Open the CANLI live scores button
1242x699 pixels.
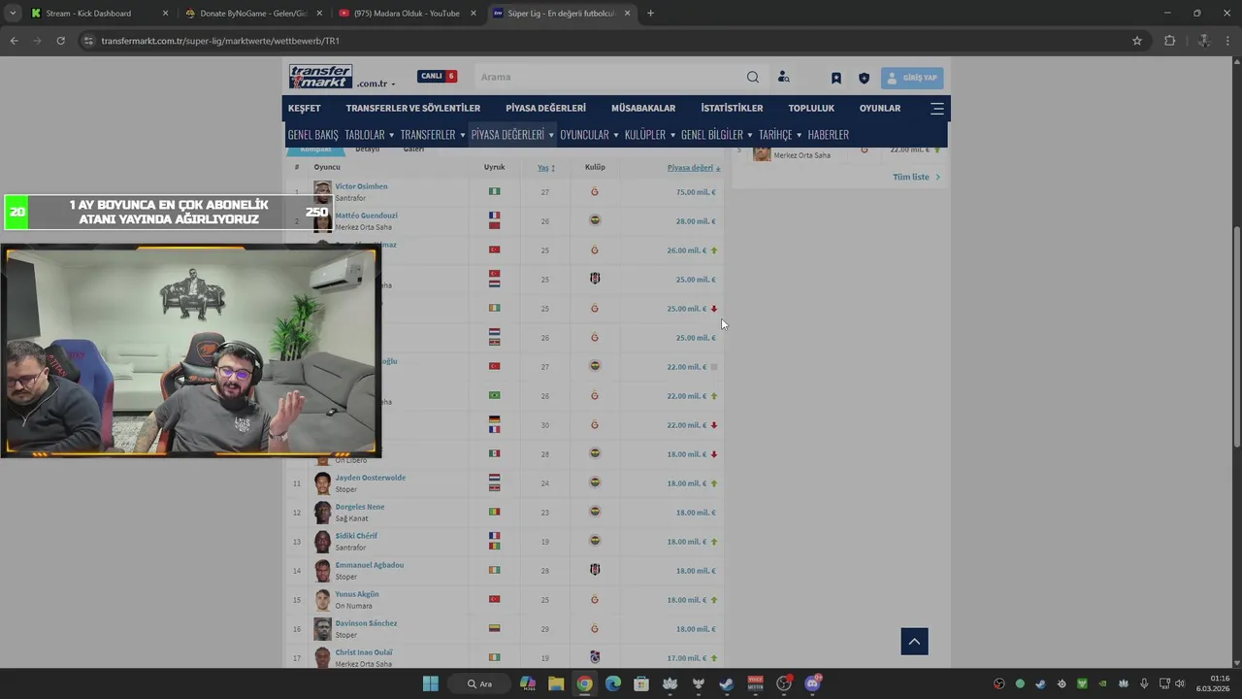(x=438, y=77)
